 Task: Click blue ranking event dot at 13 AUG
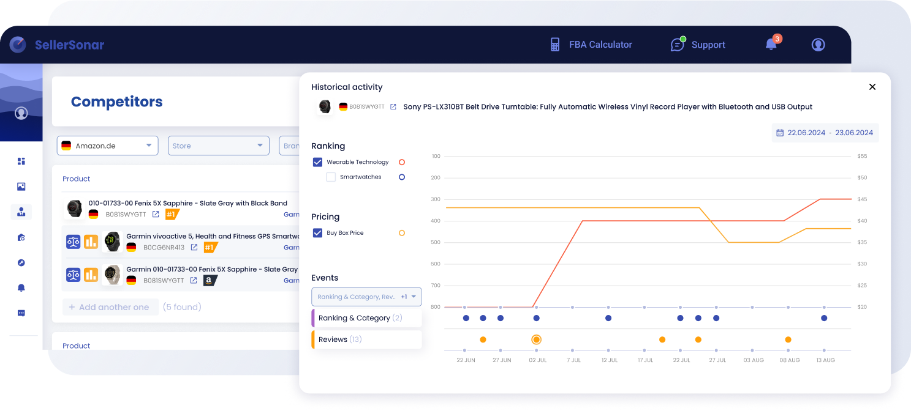[x=824, y=318]
